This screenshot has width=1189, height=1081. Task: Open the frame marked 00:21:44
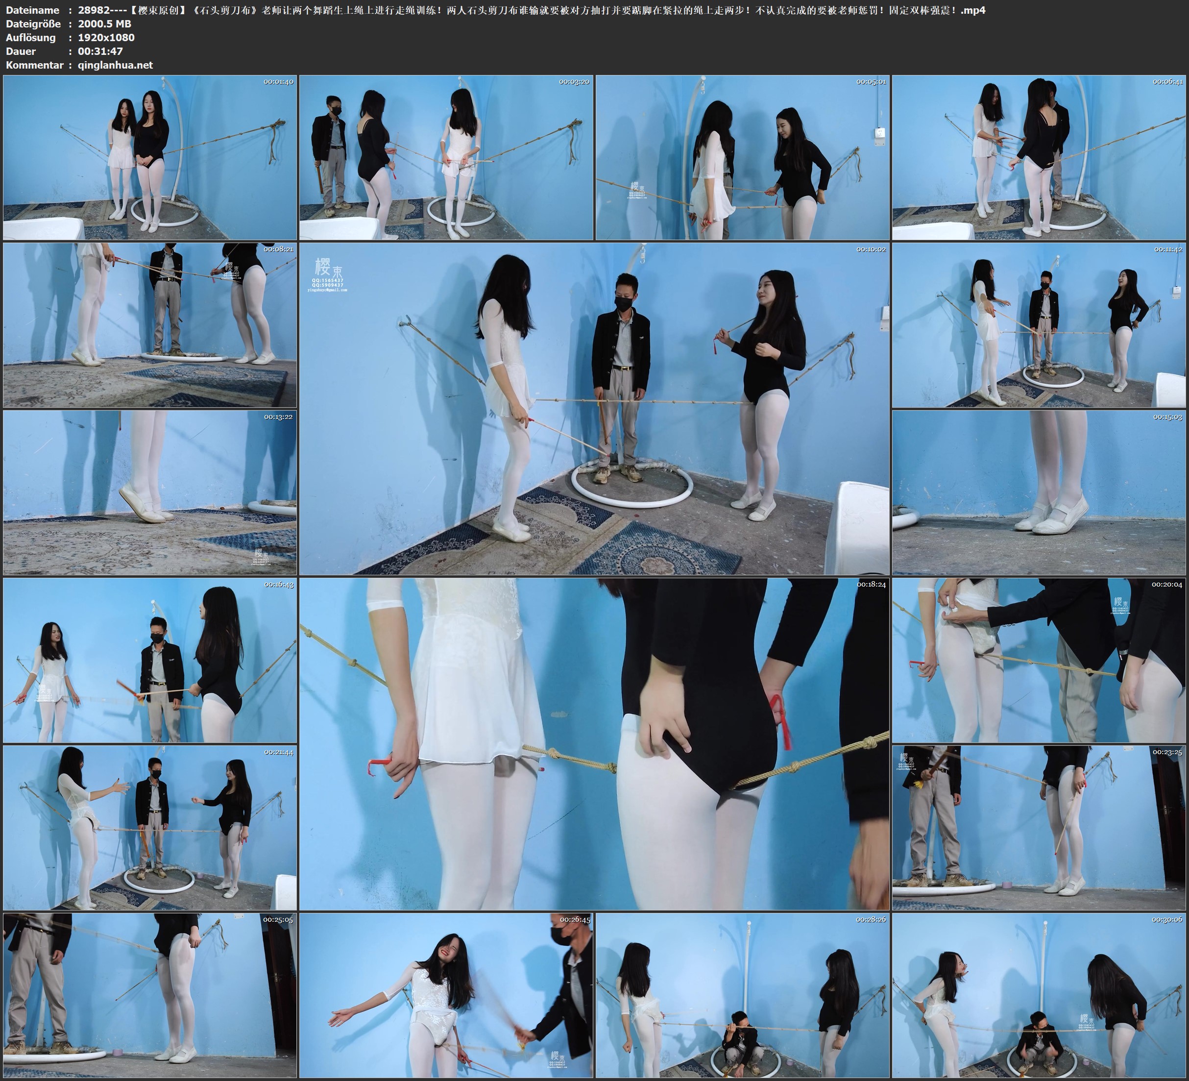coord(150,827)
